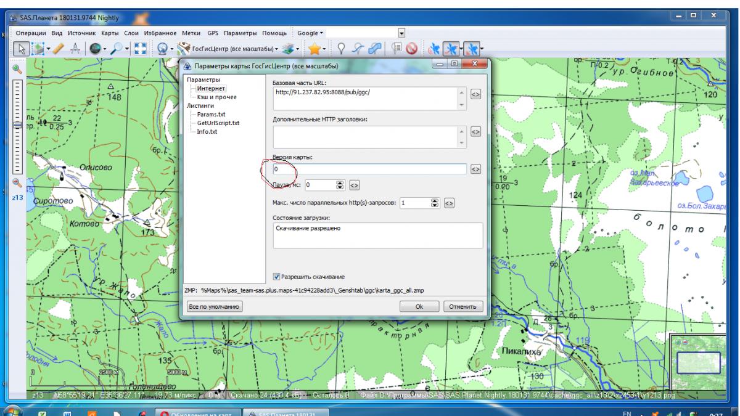Open the Источник menu
The width and height of the screenshot is (740, 416).
click(x=82, y=32)
